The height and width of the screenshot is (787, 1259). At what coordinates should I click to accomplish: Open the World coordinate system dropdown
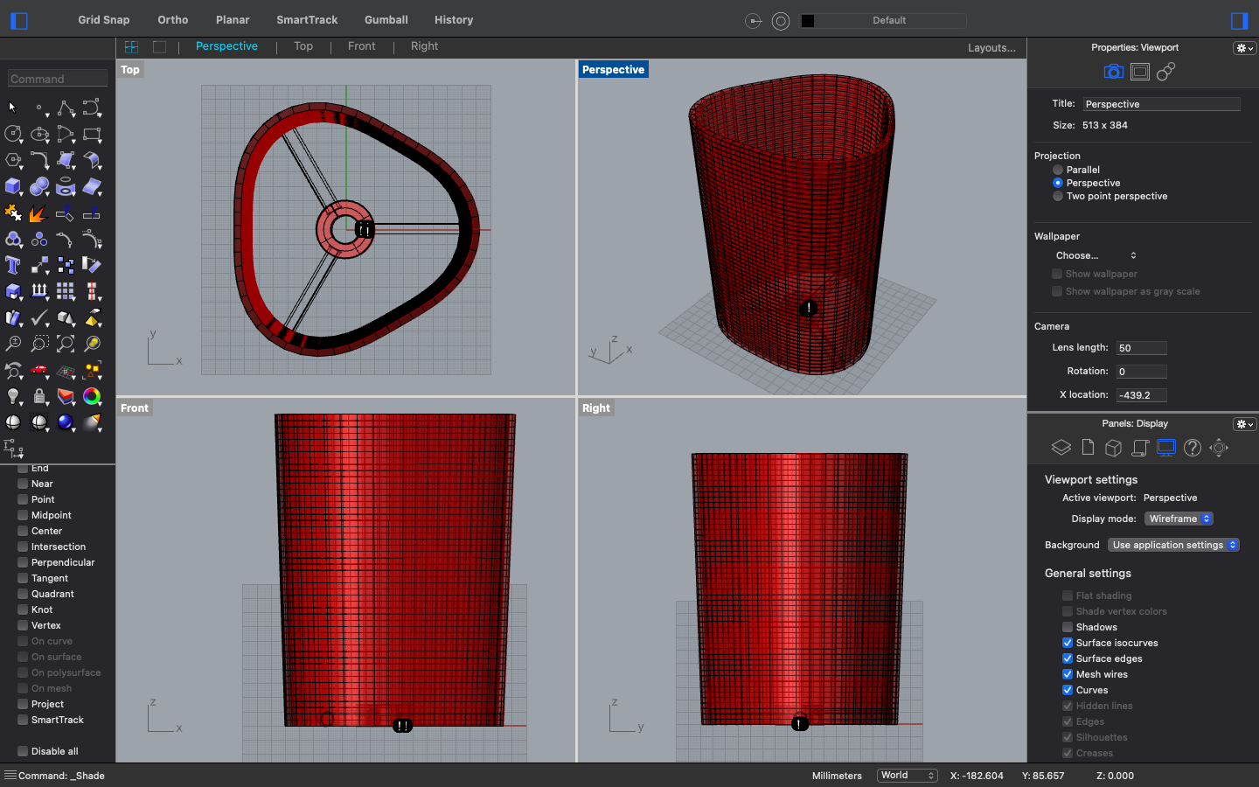point(908,776)
